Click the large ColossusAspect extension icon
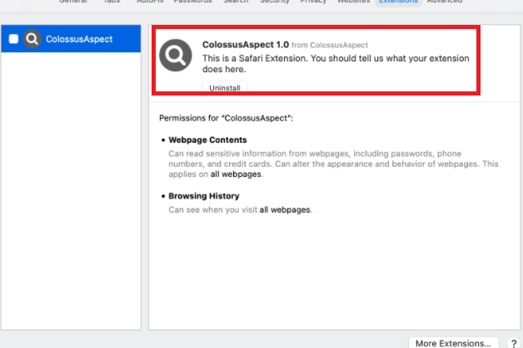Viewport: 523px width, 348px height. click(176, 55)
